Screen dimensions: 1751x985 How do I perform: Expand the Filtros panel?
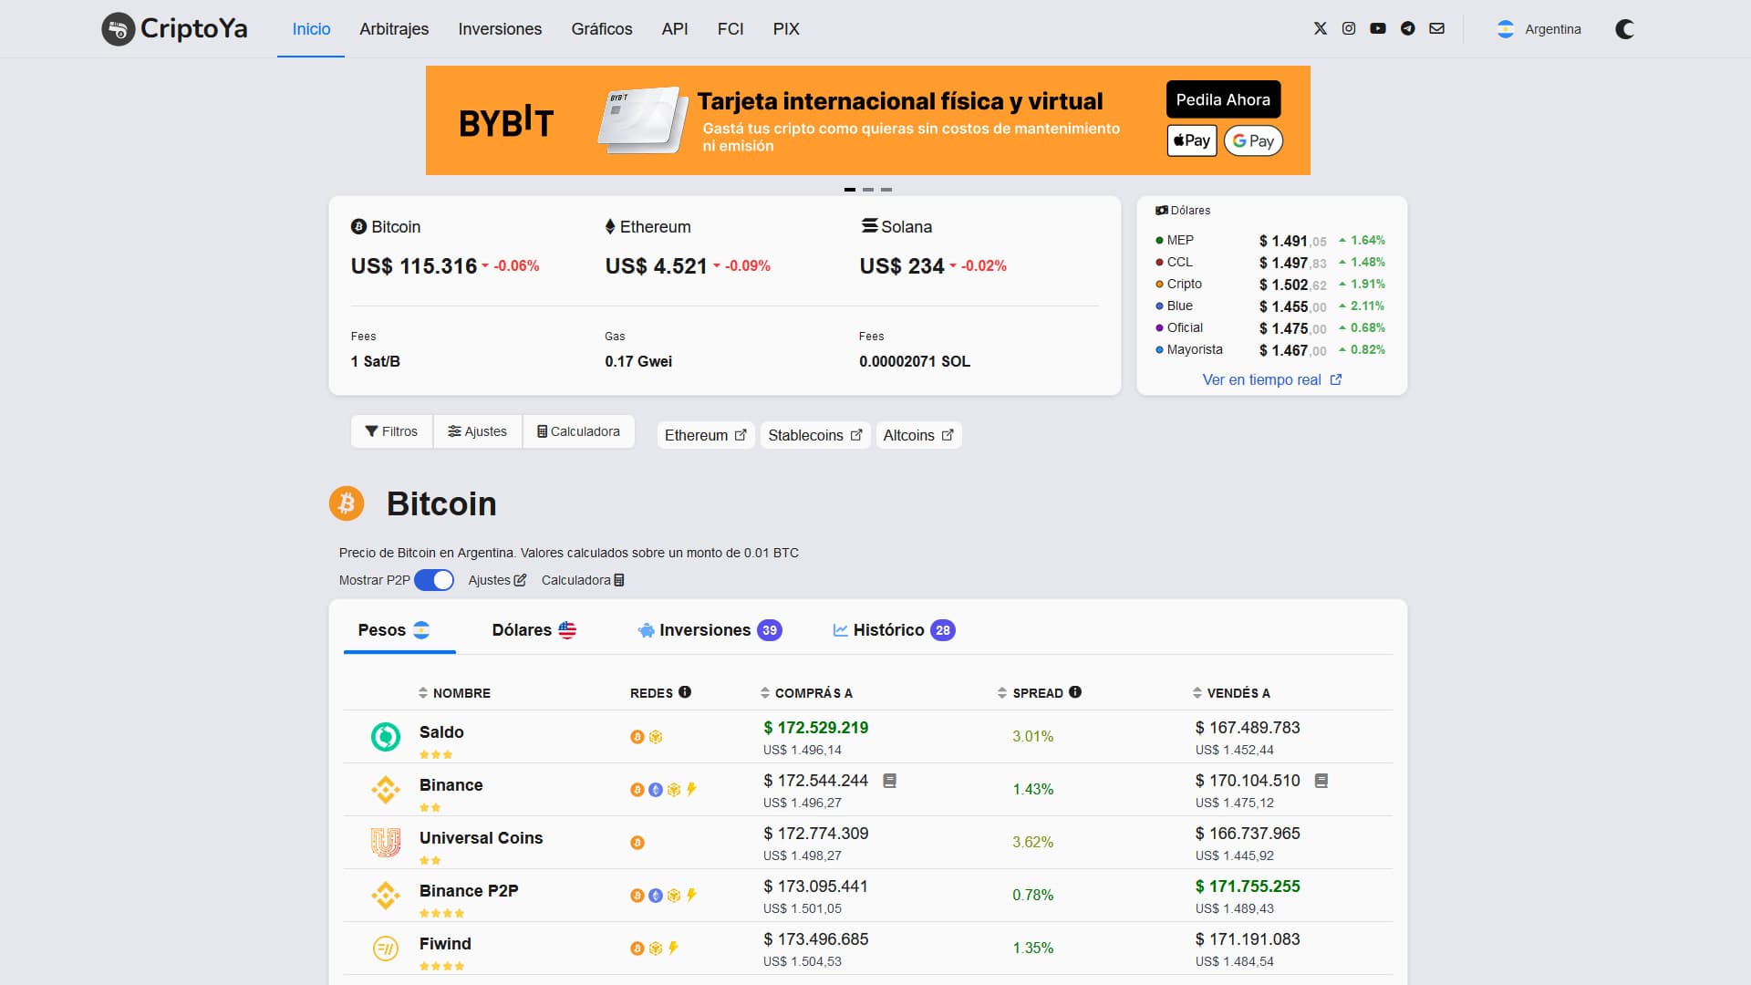tap(390, 431)
